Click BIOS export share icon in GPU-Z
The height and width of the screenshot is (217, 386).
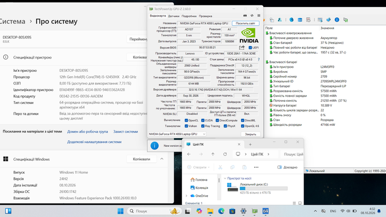pos(242,48)
